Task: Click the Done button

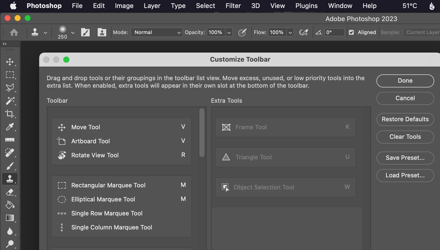Action: (405, 81)
